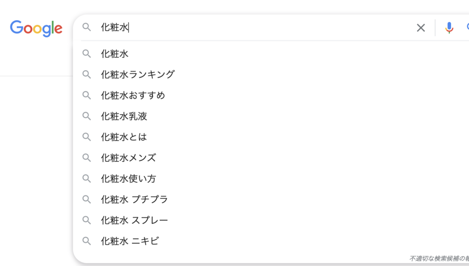This screenshot has height=266, width=469.
Task: Start voice search with microphone icon
Action: (x=449, y=28)
